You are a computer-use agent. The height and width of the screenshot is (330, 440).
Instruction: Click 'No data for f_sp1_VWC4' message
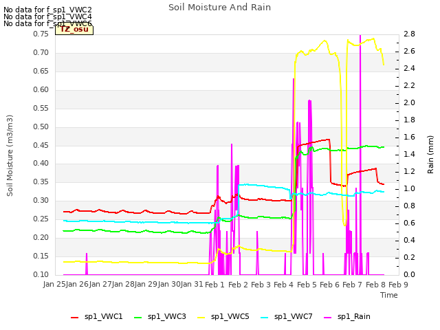tap(47, 16)
